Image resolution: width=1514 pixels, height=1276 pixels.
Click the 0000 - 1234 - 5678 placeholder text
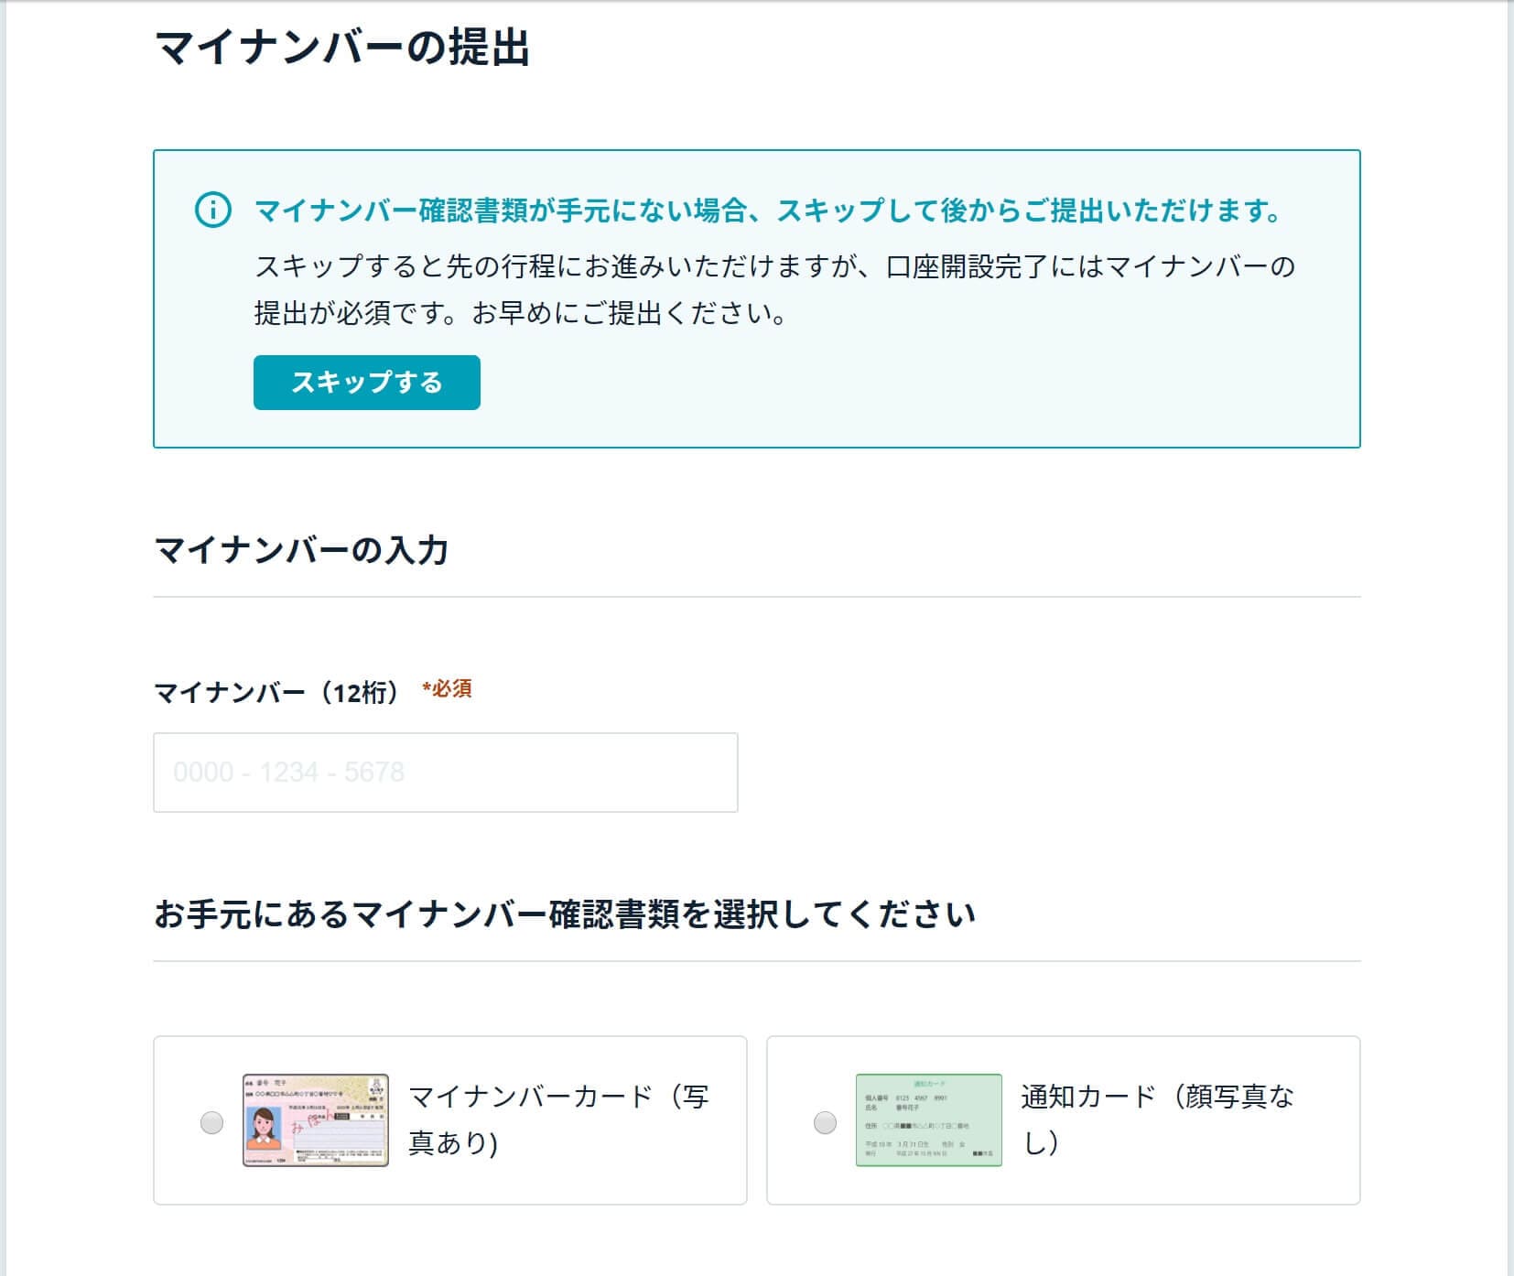pyautogui.click(x=288, y=773)
